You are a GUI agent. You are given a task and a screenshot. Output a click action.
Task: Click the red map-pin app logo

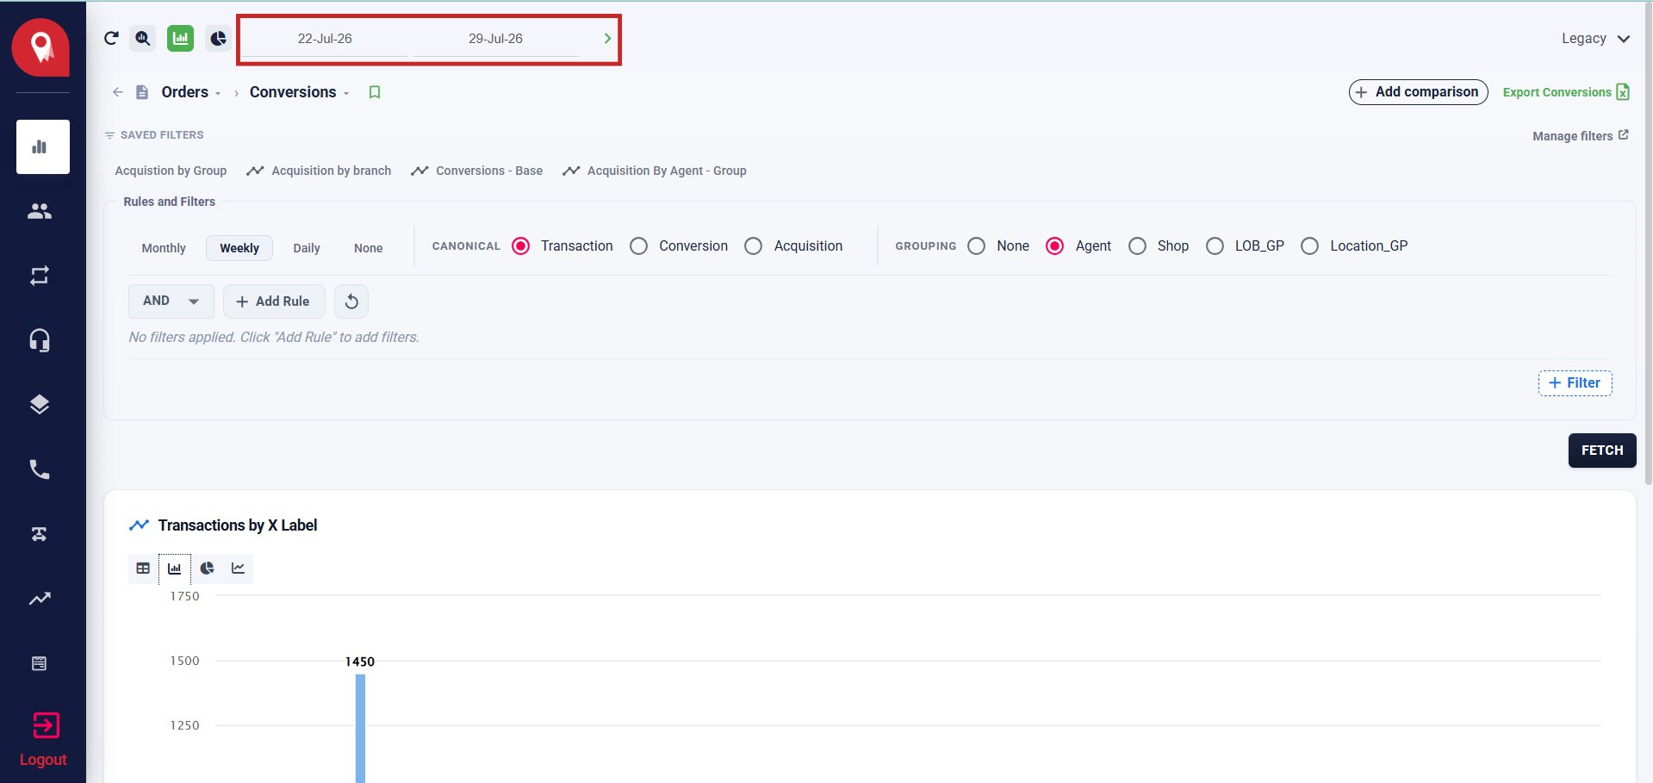pos(40,47)
